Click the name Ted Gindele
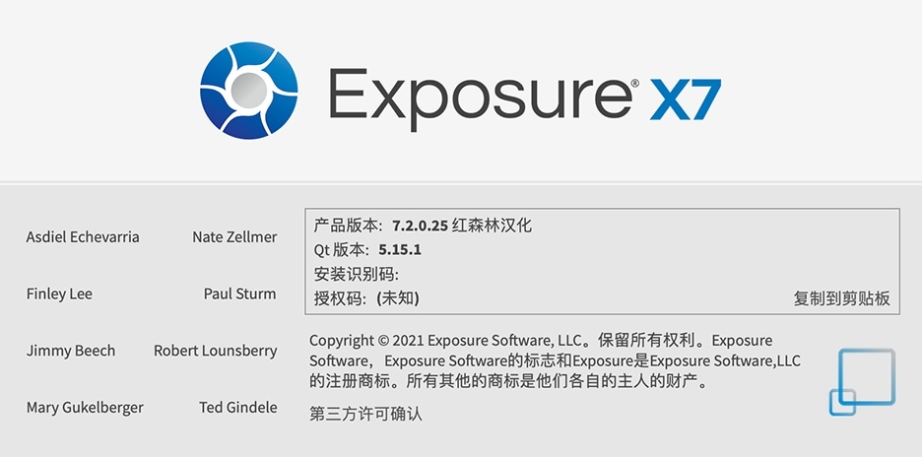Viewport: 922px width, 457px height. 238,407
